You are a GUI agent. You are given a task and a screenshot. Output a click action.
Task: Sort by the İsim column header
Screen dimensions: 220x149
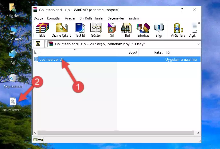[x=75, y=52]
